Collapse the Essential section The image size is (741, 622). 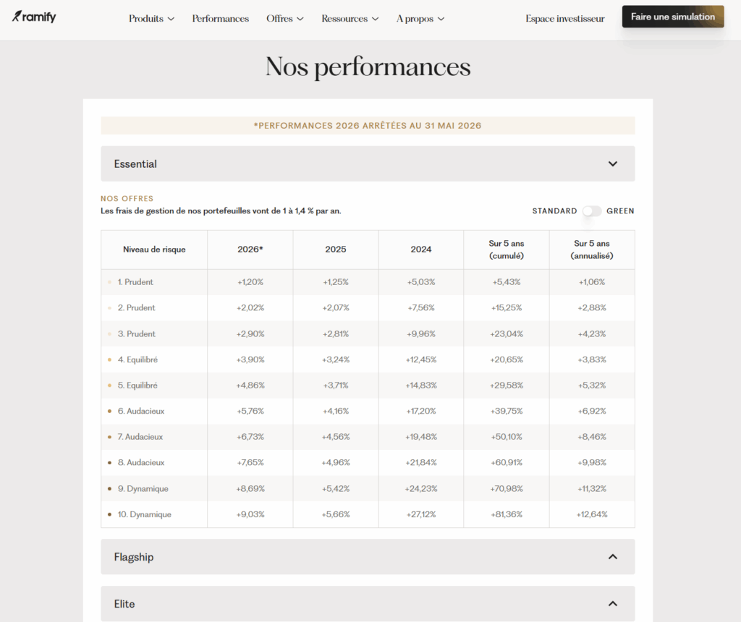368,164
